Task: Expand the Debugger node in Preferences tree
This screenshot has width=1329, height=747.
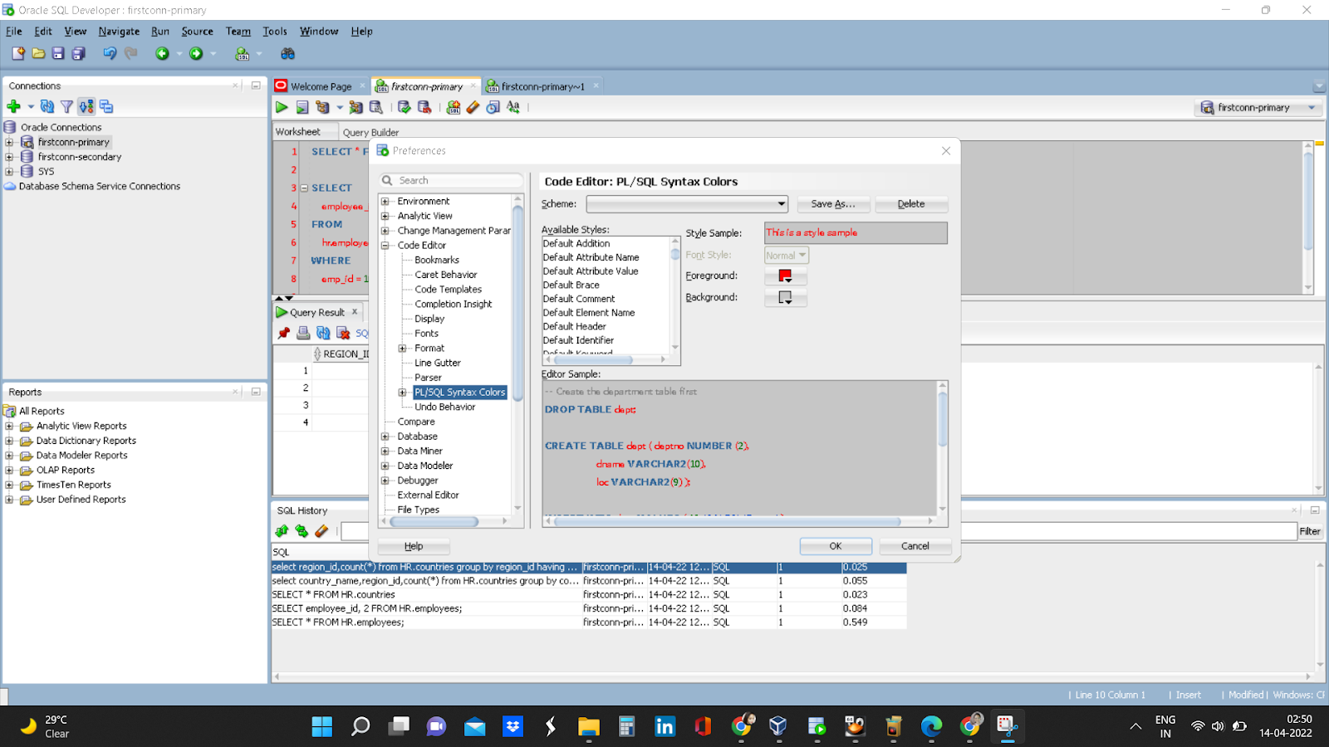Action: point(385,481)
